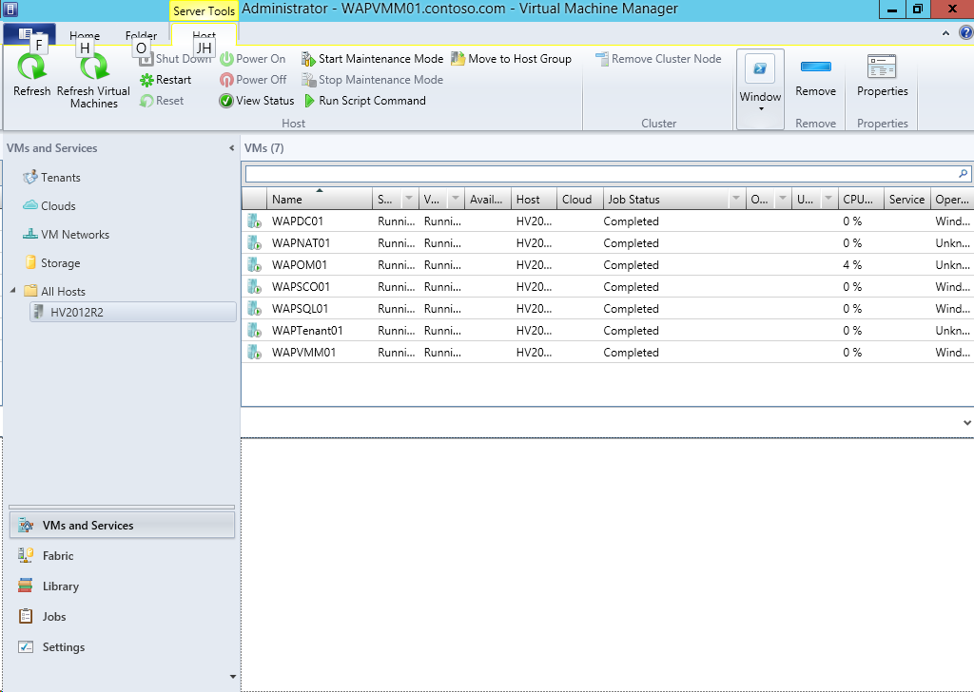The width and height of the screenshot is (974, 692).
Task: Click Refresh Virtual Machines icon
Action: (94, 67)
